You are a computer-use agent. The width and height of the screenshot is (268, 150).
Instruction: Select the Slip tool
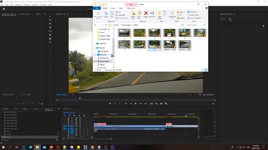(x=50, y=31)
